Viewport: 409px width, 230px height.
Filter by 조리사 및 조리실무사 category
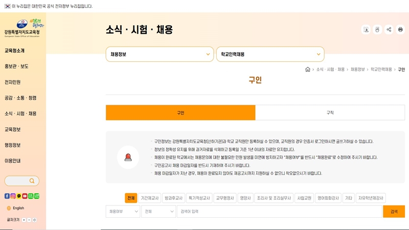[x=274, y=198]
